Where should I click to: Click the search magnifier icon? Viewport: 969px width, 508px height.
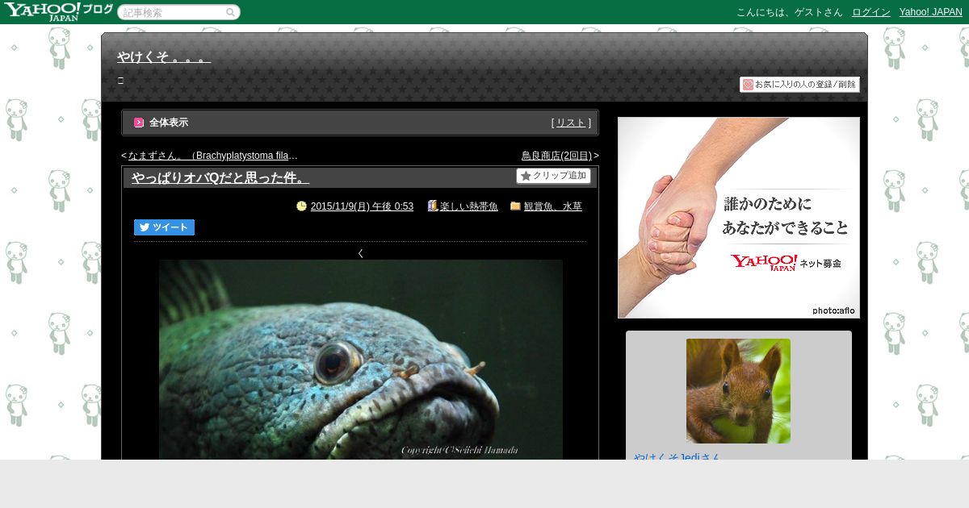(x=230, y=13)
